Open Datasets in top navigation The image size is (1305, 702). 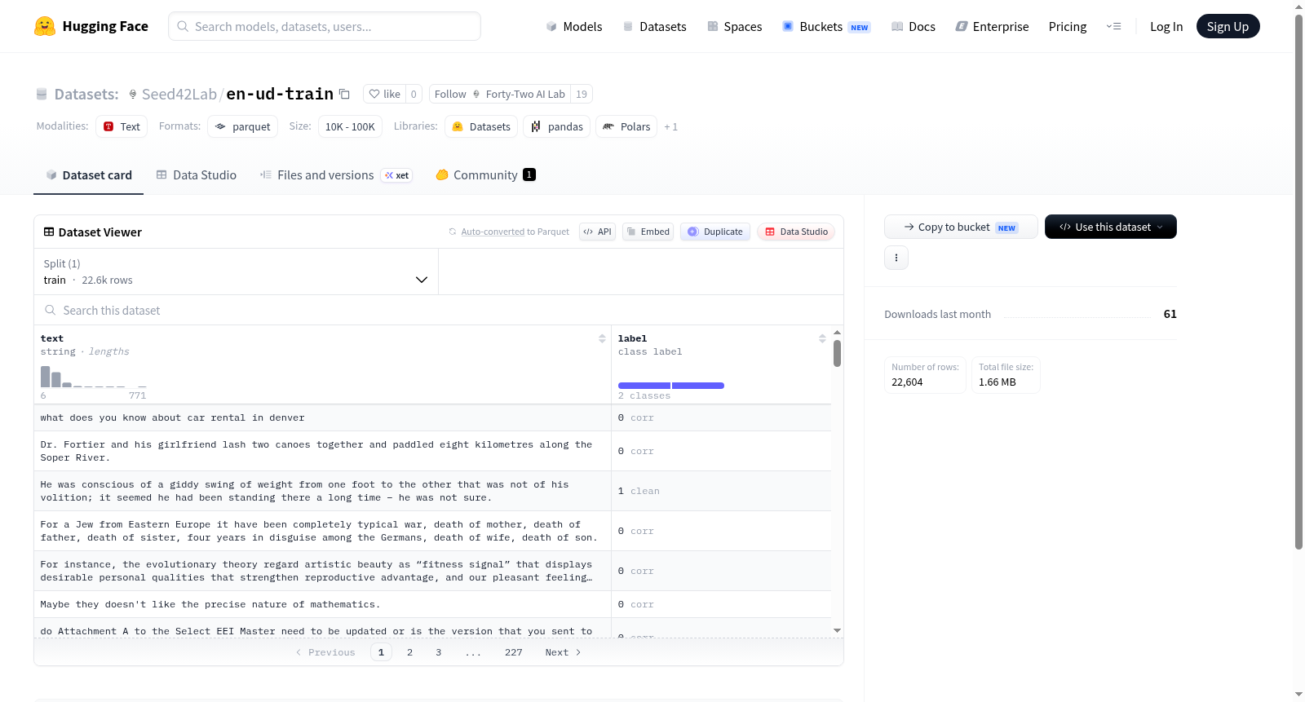[655, 26]
